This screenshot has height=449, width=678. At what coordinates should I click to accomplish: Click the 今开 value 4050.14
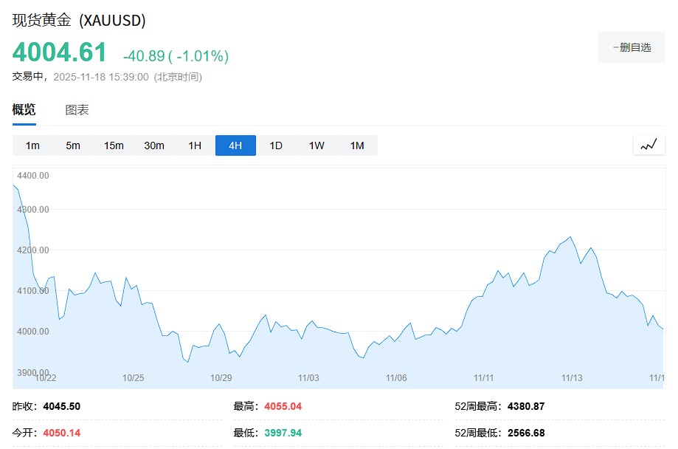pyautogui.click(x=62, y=433)
